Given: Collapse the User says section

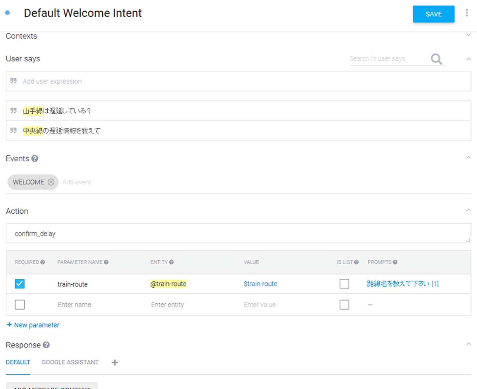Looking at the screenshot, I should coord(468,59).
